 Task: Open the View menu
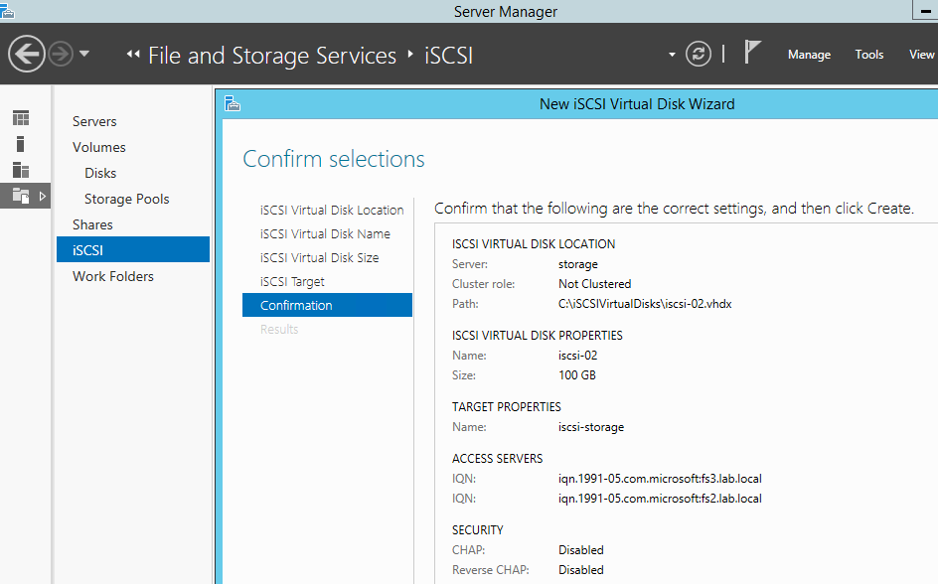(x=921, y=55)
